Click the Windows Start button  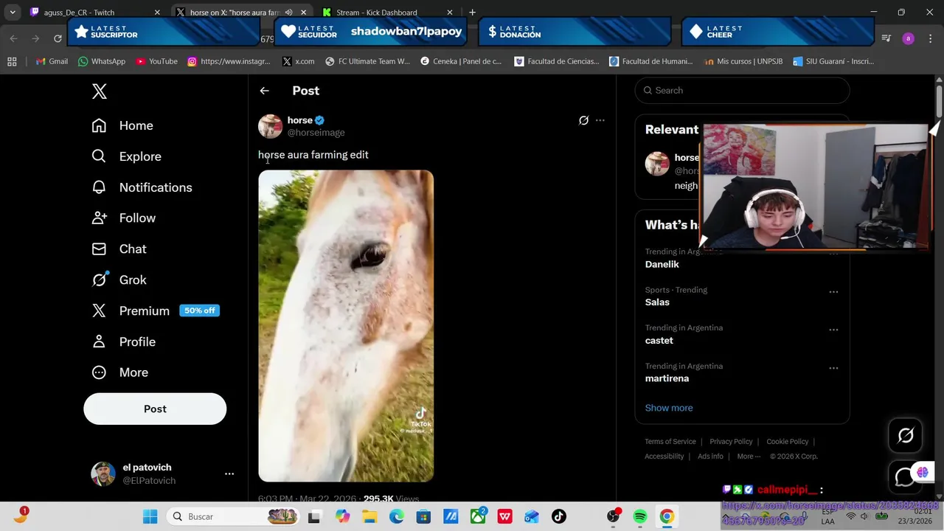click(x=150, y=517)
